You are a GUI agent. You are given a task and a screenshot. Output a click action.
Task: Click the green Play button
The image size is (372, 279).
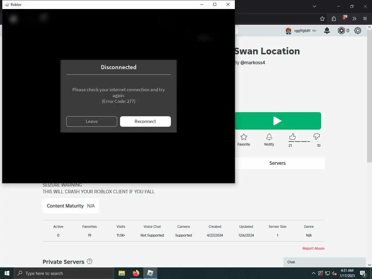pyautogui.click(x=278, y=121)
